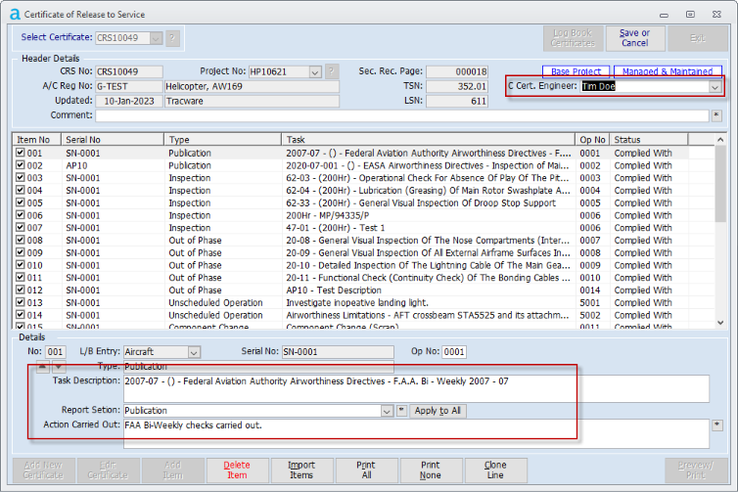Toggle checkbox for item 009
The height and width of the screenshot is (492, 738).
click(x=21, y=252)
